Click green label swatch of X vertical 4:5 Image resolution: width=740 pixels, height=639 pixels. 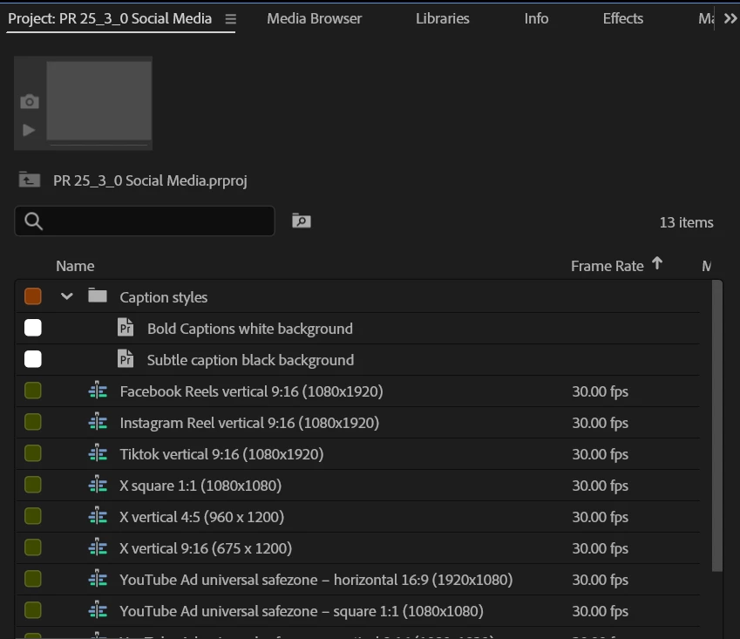33,516
